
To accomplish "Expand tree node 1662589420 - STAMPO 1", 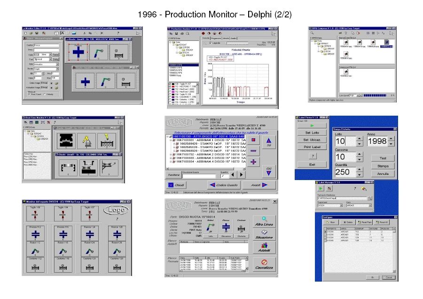I will pos(174,144).
